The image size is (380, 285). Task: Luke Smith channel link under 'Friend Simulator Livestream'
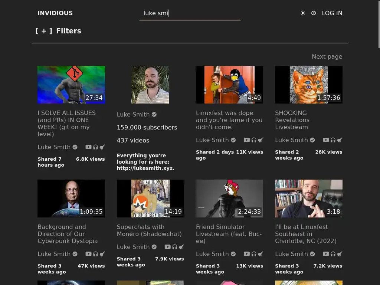click(x=216, y=254)
